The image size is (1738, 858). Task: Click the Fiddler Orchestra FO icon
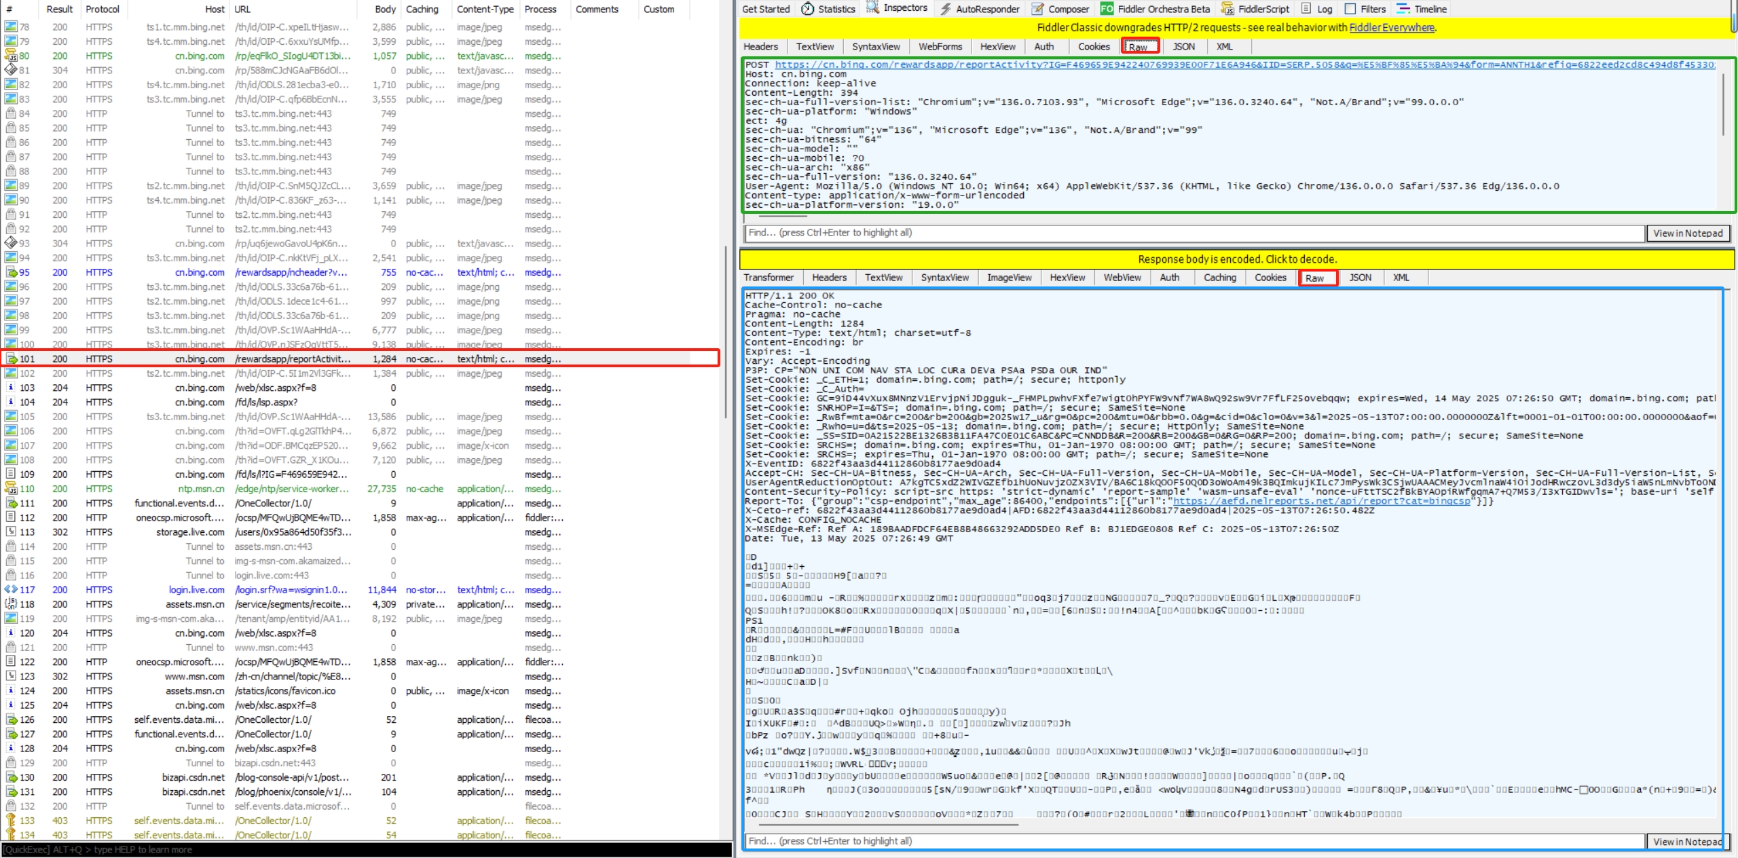1107,9
